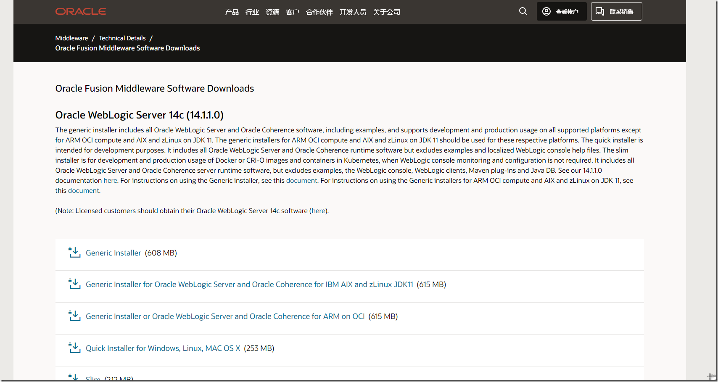Image resolution: width=718 pixels, height=382 pixels.
Task: Open Generic Installer for IBM AIX and zLinux JDK11
Action: point(249,285)
